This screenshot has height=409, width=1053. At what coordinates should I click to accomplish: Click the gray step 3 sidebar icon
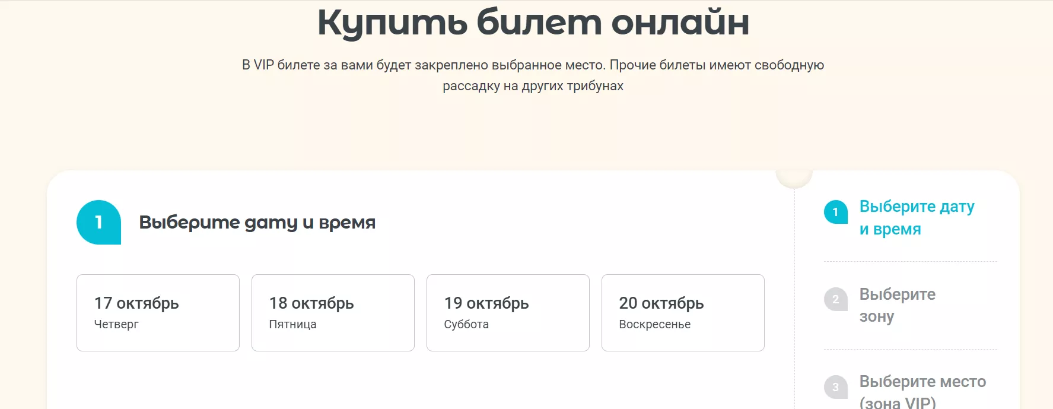[x=835, y=387]
